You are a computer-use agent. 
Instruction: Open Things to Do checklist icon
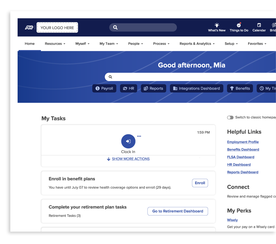click(x=239, y=25)
